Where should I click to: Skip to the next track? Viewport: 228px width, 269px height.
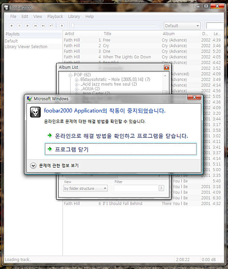click(x=43, y=26)
